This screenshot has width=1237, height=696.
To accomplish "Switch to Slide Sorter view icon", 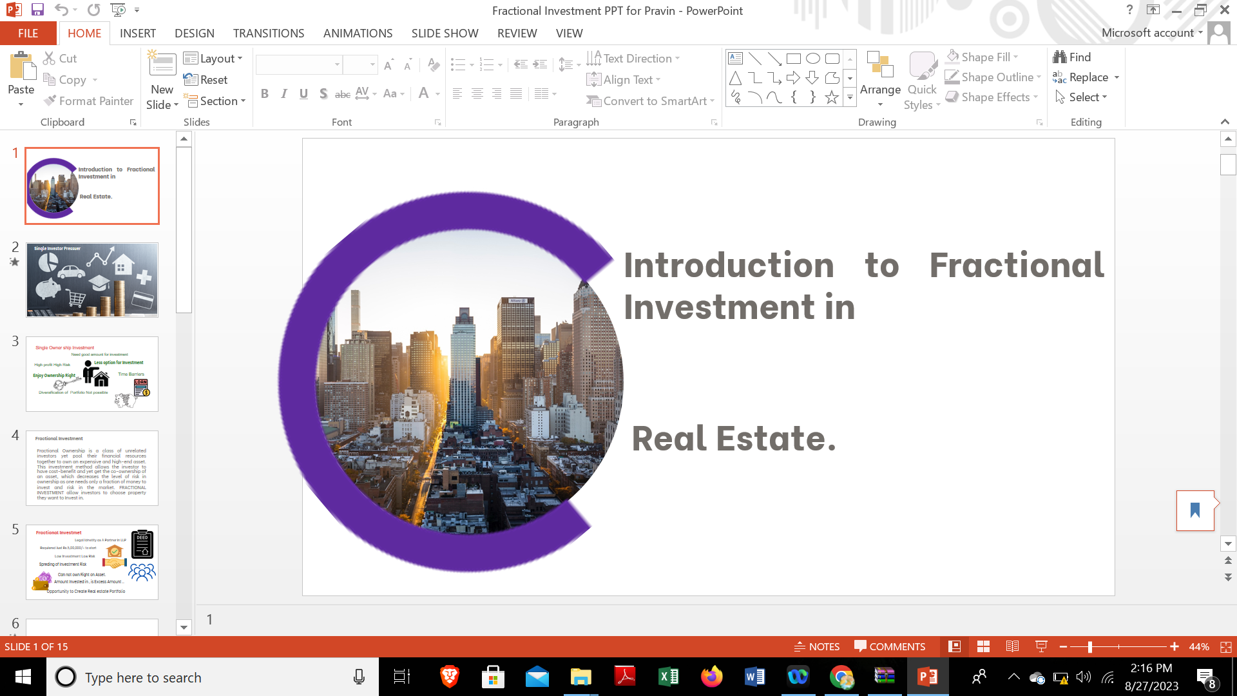I will (983, 646).
